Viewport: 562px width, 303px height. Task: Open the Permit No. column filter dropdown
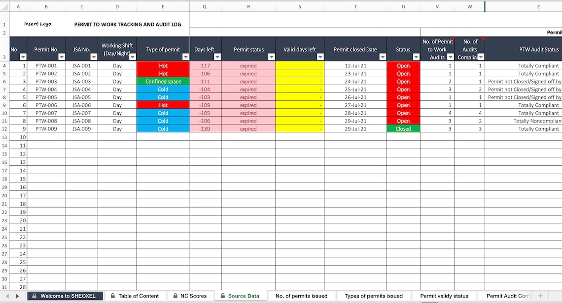63,57
